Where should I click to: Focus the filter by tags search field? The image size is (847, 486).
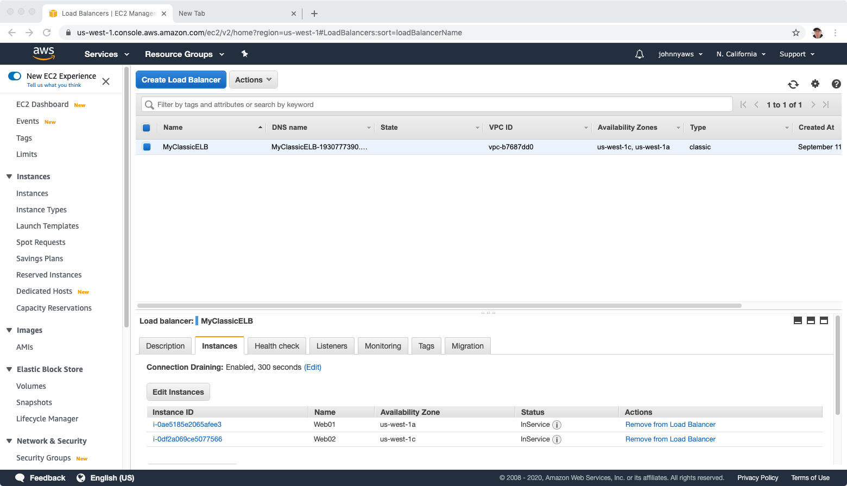(437, 104)
